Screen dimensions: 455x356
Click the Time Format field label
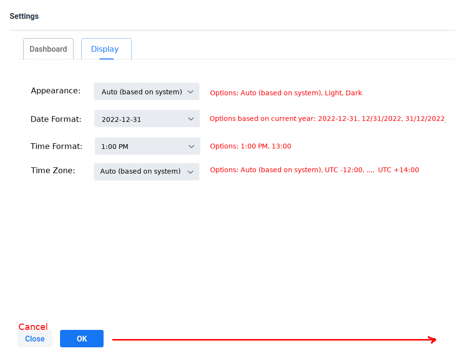(56, 146)
